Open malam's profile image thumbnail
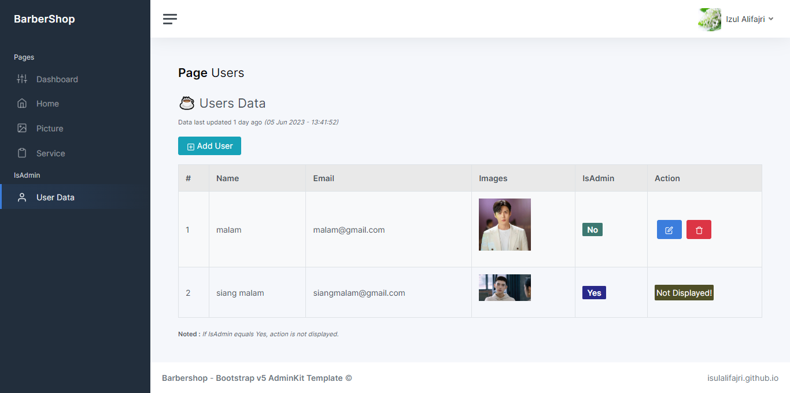The width and height of the screenshot is (790, 393). pyautogui.click(x=504, y=225)
